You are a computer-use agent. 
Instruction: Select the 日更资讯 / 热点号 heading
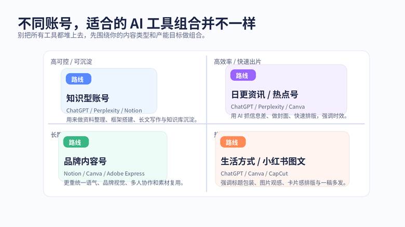point(264,95)
